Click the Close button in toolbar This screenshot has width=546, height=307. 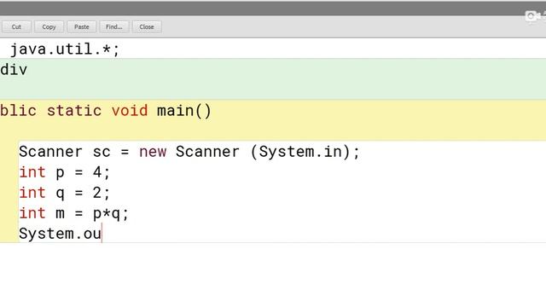147,26
